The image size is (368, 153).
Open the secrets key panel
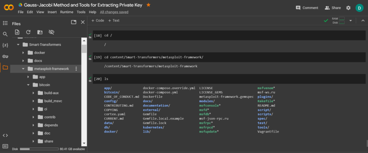click(x=5, y=56)
